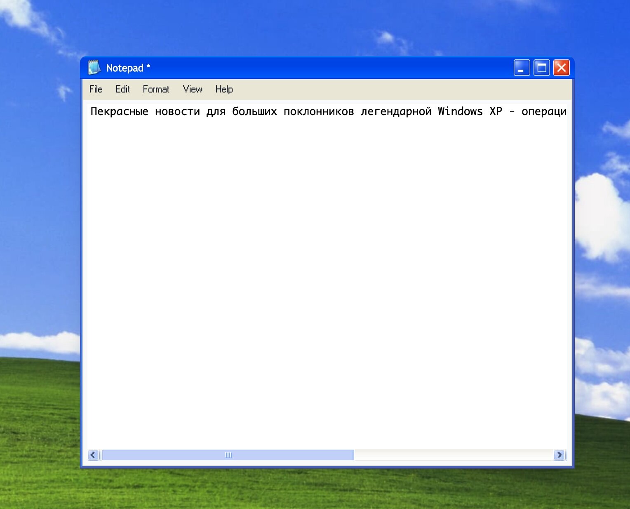Open the File menu
Image resolution: width=630 pixels, height=509 pixels.
click(96, 89)
